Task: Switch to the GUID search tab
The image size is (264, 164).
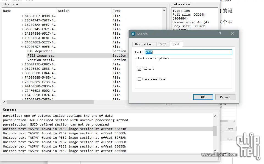Action: tap(163, 44)
